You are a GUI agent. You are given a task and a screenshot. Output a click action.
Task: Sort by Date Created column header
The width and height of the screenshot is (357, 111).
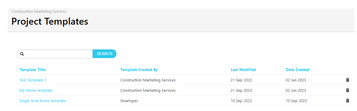[297, 70]
